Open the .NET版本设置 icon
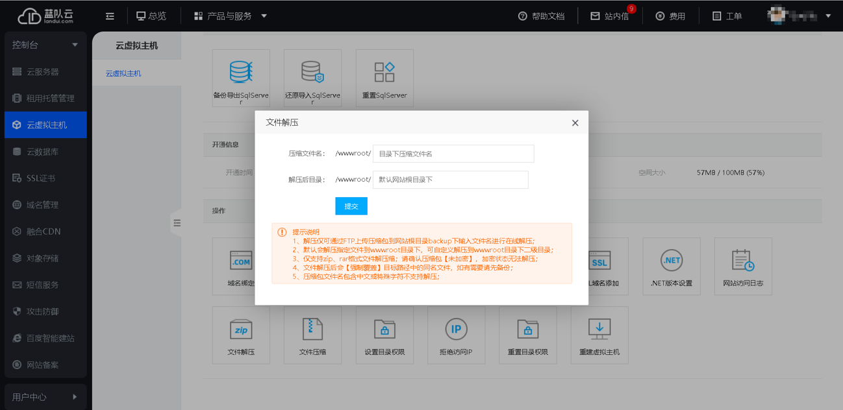 [x=671, y=266]
